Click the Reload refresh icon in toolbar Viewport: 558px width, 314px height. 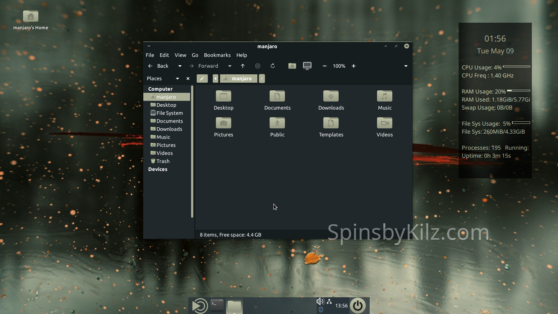pyautogui.click(x=273, y=66)
